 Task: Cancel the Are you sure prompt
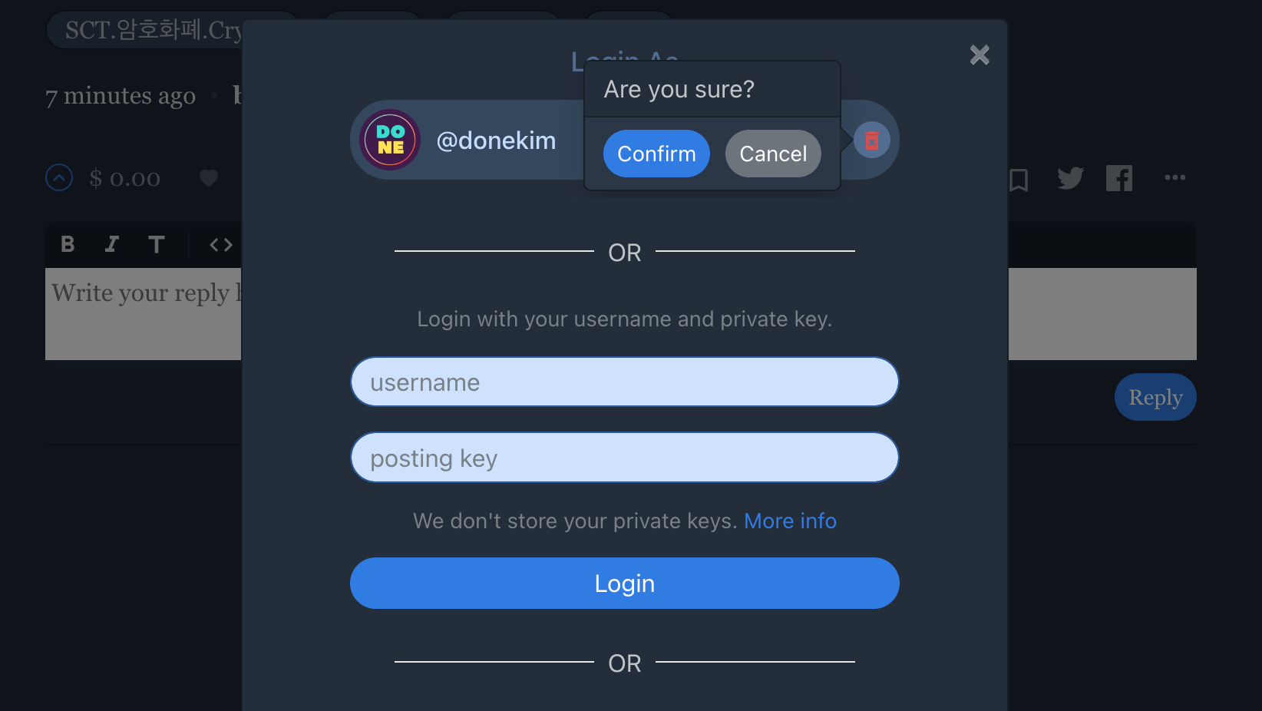(x=772, y=154)
